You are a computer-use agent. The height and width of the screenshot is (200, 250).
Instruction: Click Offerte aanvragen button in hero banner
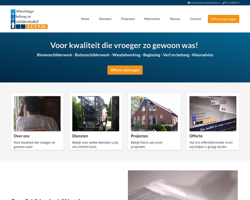[125, 70]
